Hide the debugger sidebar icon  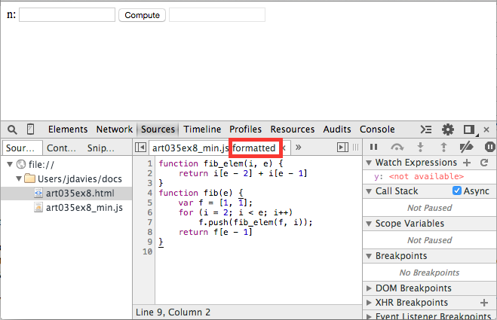click(x=342, y=147)
